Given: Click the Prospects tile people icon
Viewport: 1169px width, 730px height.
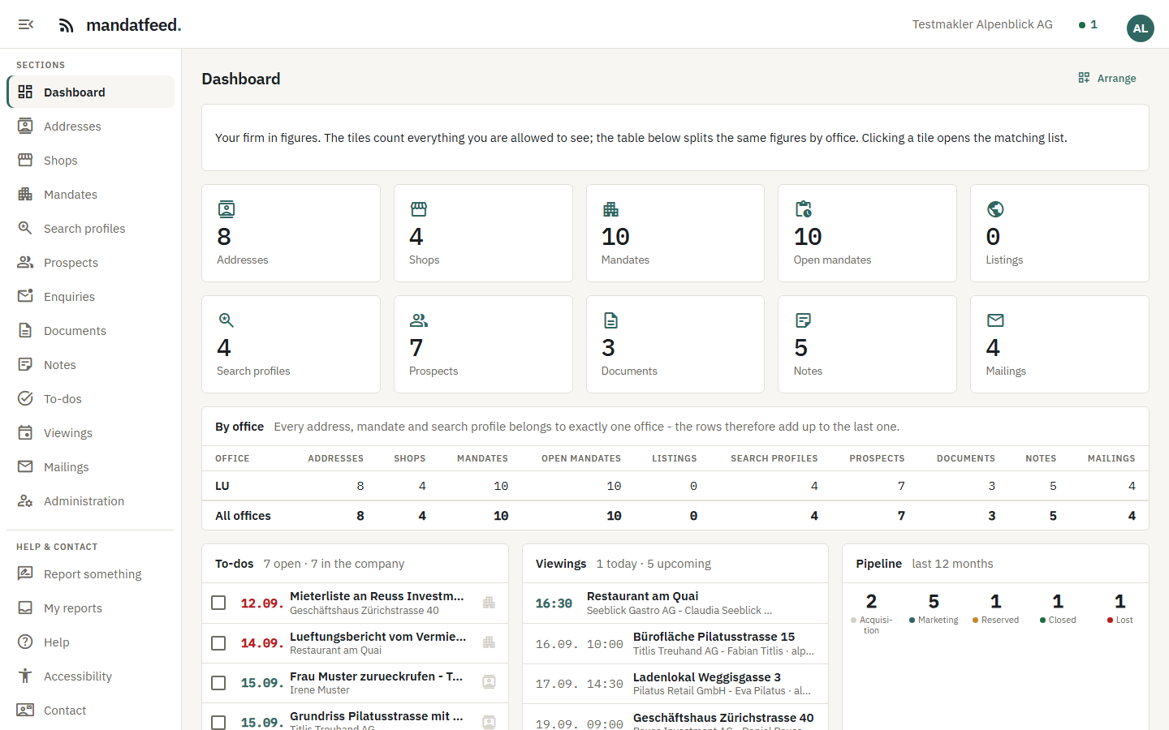Looking at the screenshot, I should tap(419, 320).
